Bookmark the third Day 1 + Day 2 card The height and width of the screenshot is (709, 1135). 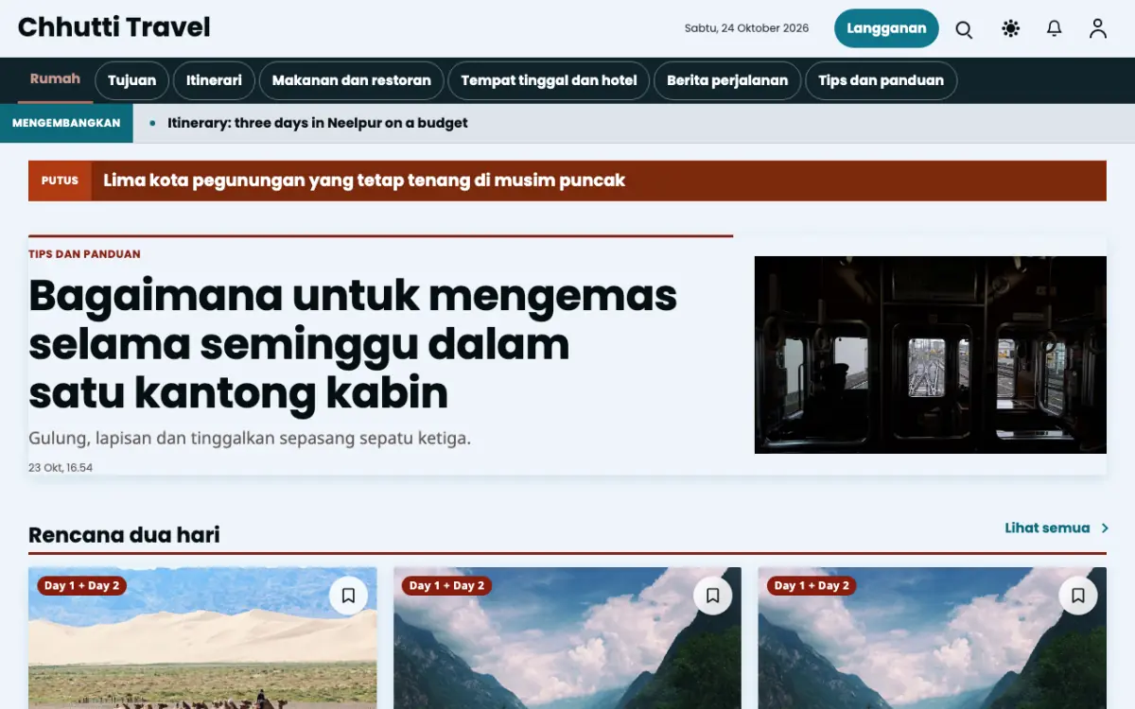(x=1078, y=596)
